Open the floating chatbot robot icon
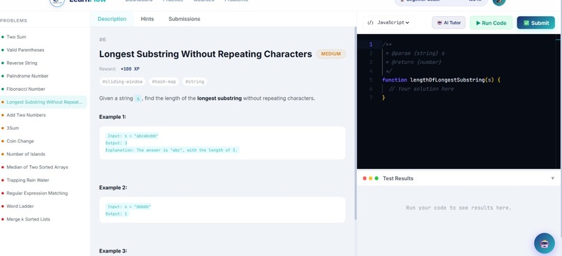This screenshot has width=562, height=256. click(x=544, y=243)
